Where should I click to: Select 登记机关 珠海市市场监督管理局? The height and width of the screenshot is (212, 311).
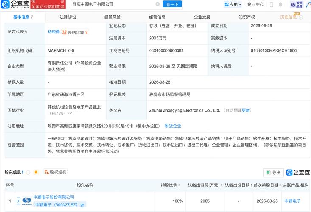[170, 95]
